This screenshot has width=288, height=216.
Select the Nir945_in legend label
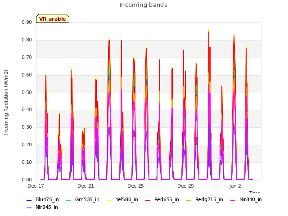[x=47, y=207]
